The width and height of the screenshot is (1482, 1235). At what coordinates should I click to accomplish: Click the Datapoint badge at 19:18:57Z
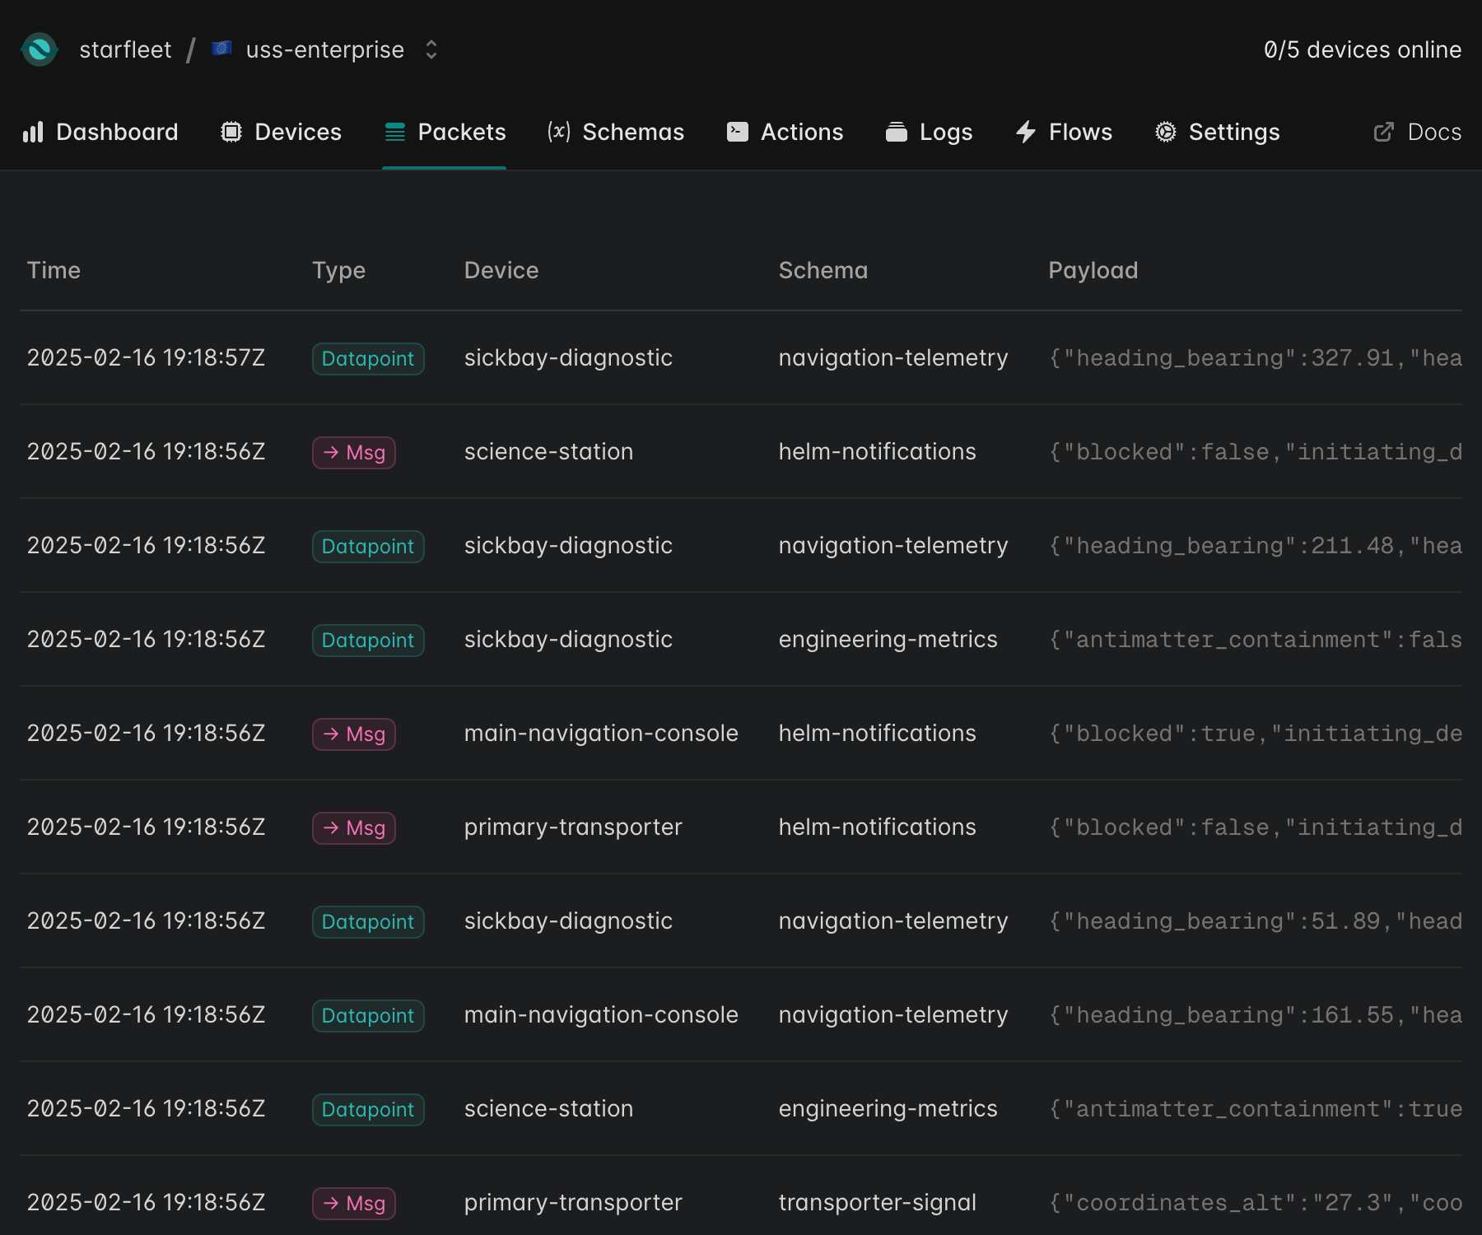pyautogui.click(x=368, y=359)
